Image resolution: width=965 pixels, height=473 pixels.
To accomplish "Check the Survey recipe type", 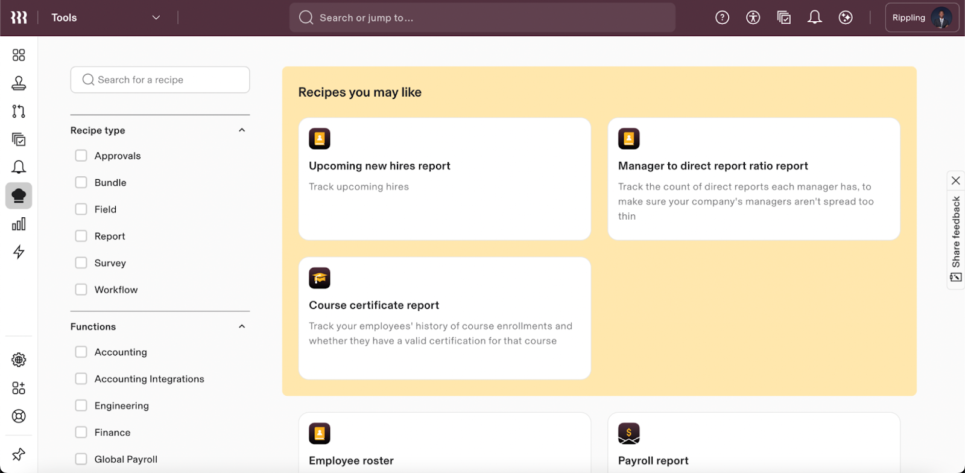I will 81,262.
